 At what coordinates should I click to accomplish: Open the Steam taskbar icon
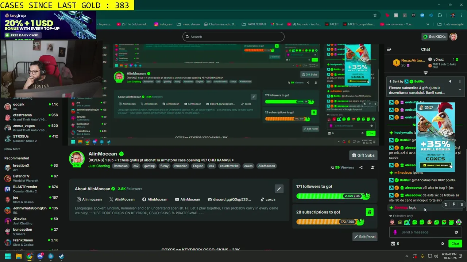coord(61,256)
